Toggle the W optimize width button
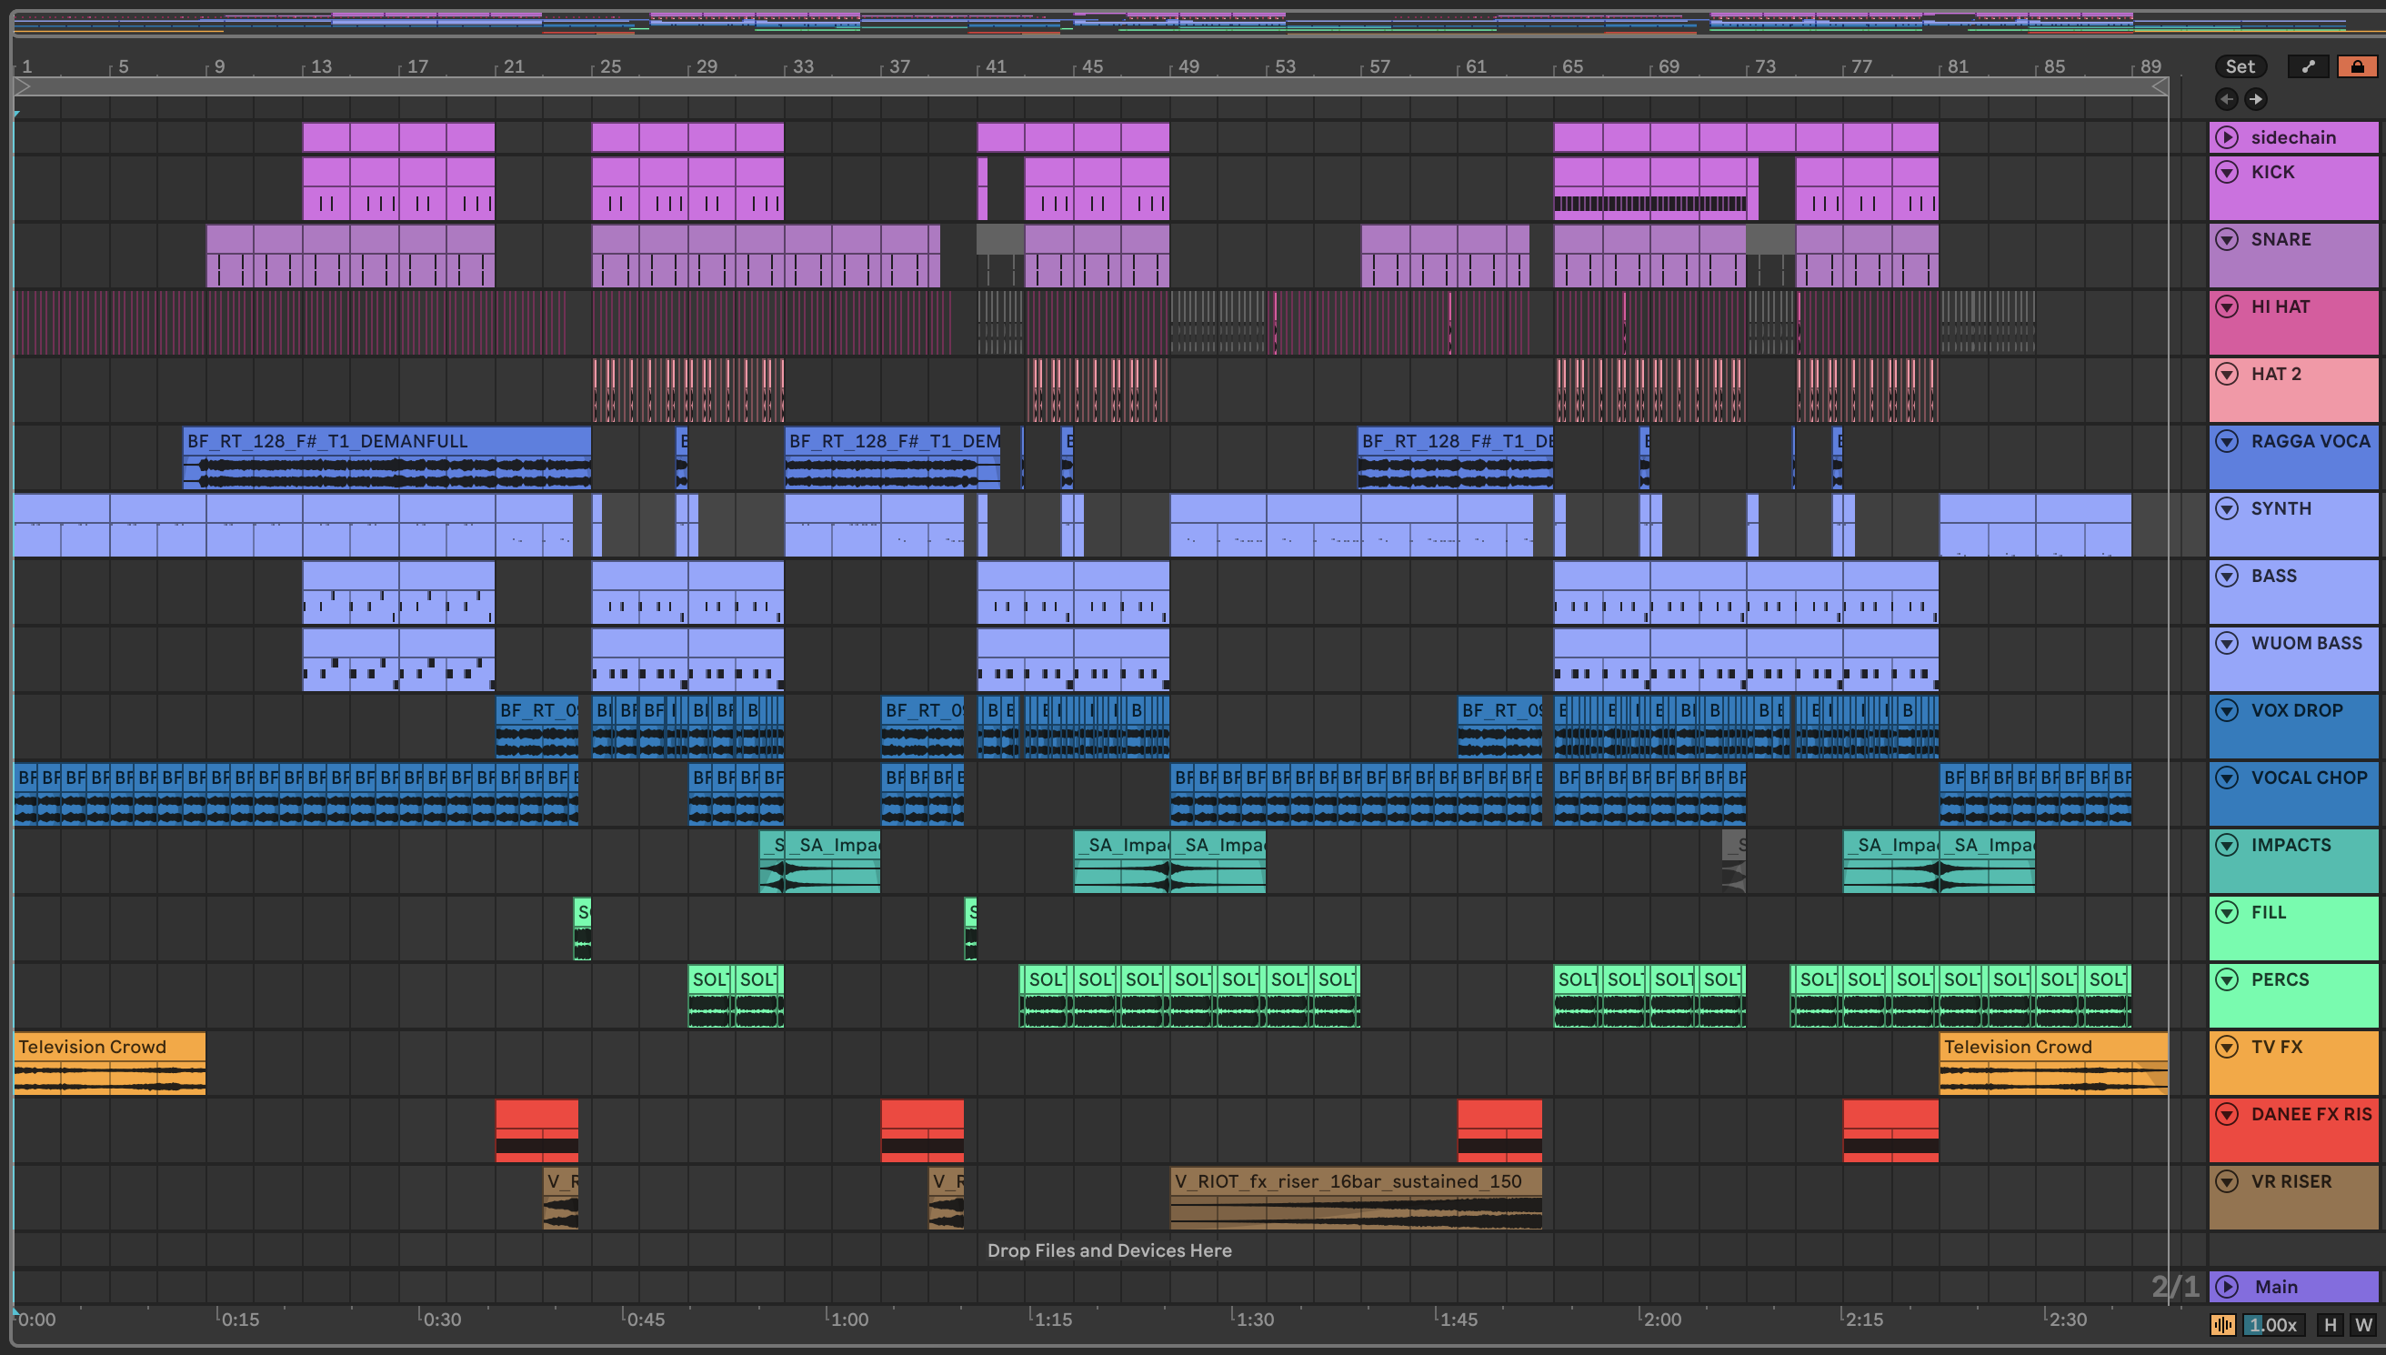 [2362, 1324]
